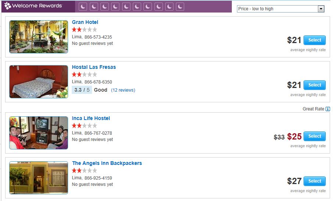
Task: Click the red $25 discounted price
Action: point(294,137)
